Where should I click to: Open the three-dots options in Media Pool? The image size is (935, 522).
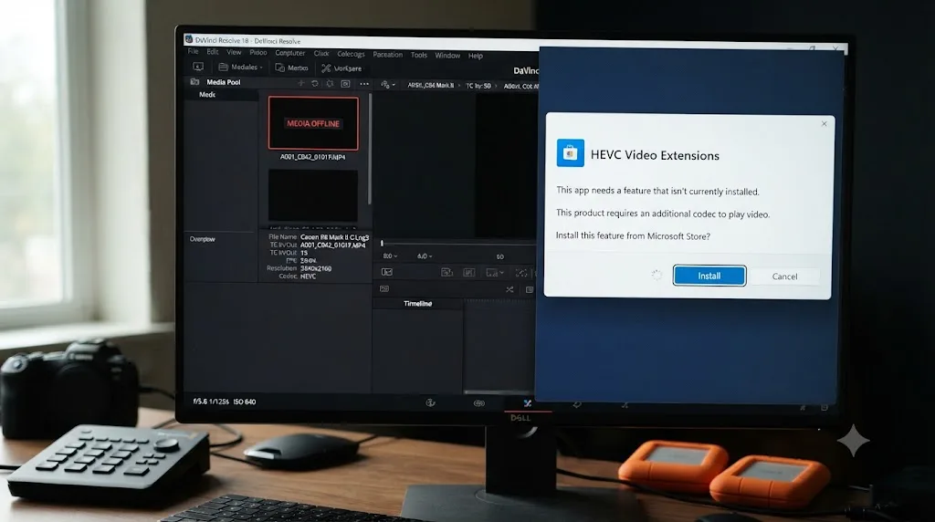(x=363, y=84)
